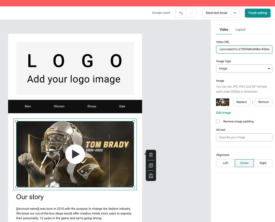Undo the last change
The width and height of the screenshot is (275, 222).
(x=181, y=13)
